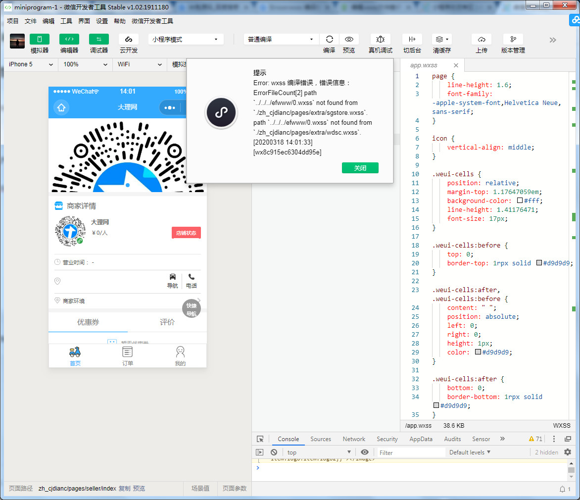Open the 小程序模式 mode dropdown
580x500 pixels.
click(186, 39)
